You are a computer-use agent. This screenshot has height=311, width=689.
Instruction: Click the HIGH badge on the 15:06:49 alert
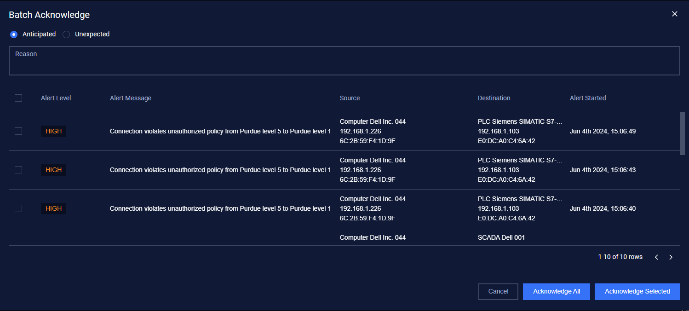pos(53,131)
